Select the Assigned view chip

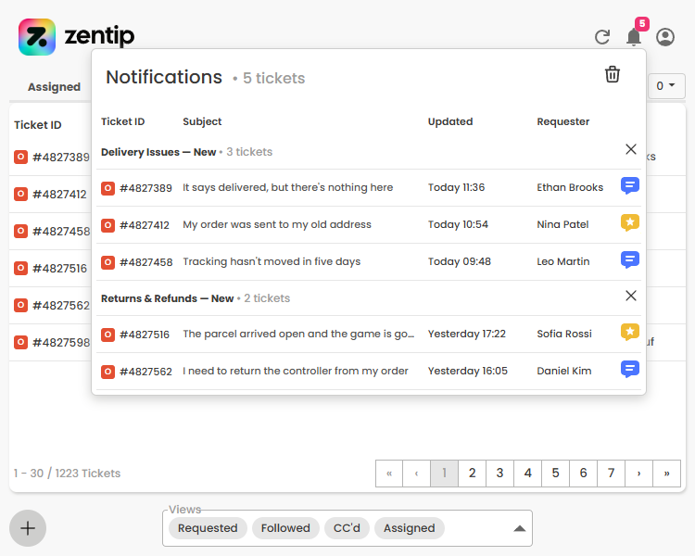[409, 528]
